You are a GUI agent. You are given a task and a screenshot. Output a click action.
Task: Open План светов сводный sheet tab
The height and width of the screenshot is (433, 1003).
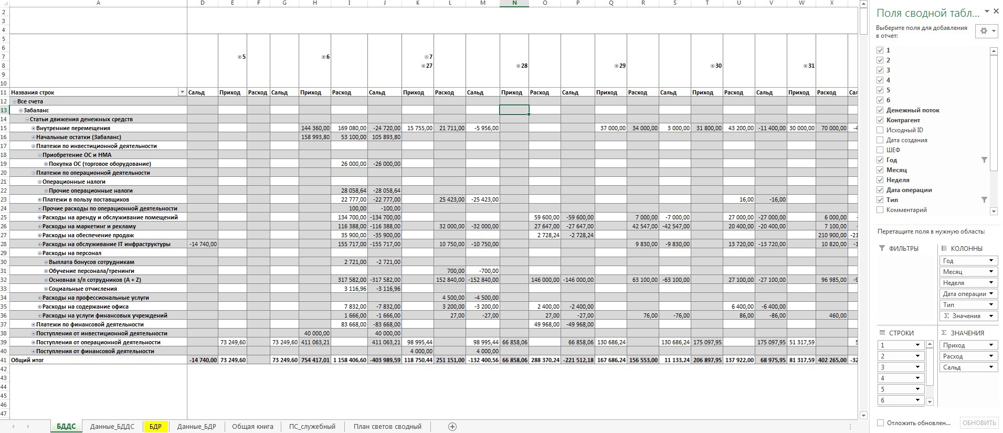point(387,427)
